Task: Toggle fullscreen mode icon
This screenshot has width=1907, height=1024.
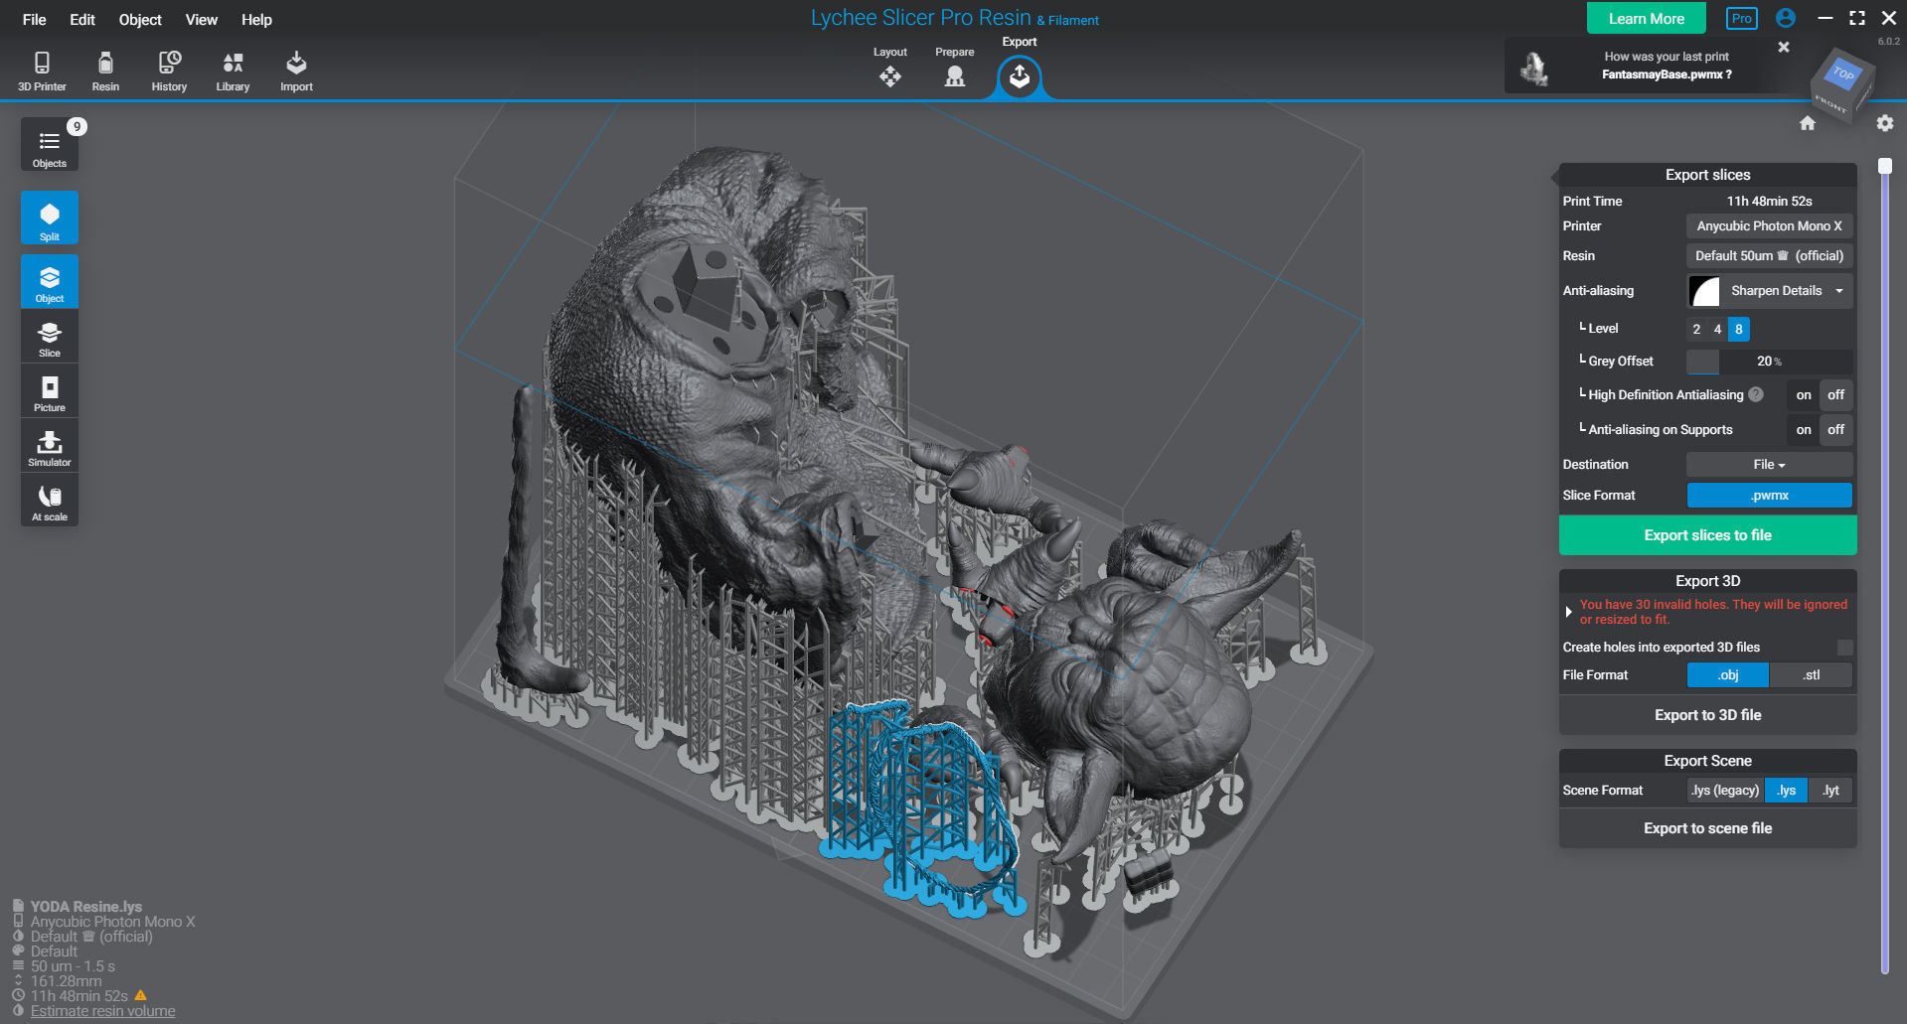Action: click(1857, 18)
